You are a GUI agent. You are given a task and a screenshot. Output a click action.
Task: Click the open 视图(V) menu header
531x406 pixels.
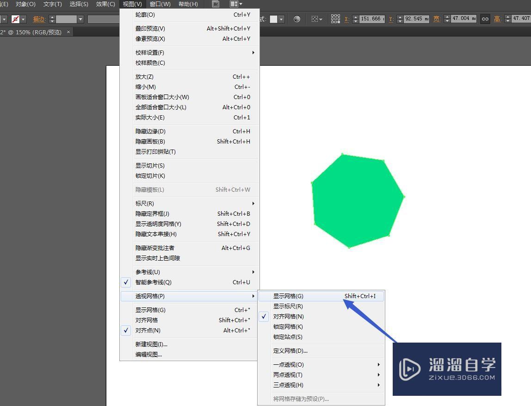point(132,4)
